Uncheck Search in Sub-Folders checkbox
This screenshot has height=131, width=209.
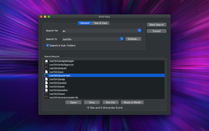(x=47, y=45)
